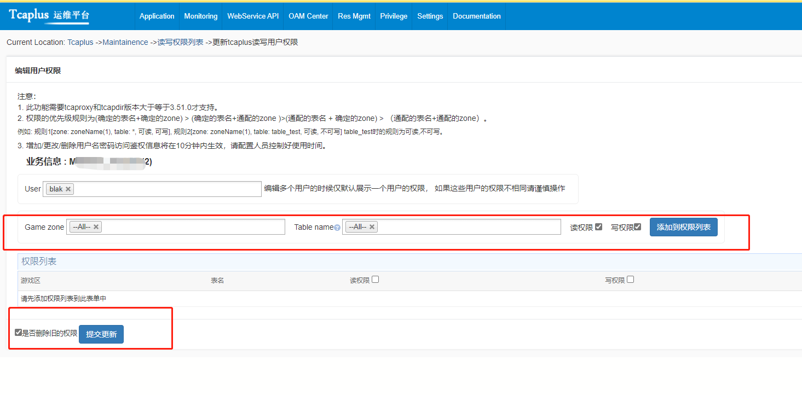Open the Application menu
Screen dimensions: 802x395
pyautogui.click(x=157, y=16)
